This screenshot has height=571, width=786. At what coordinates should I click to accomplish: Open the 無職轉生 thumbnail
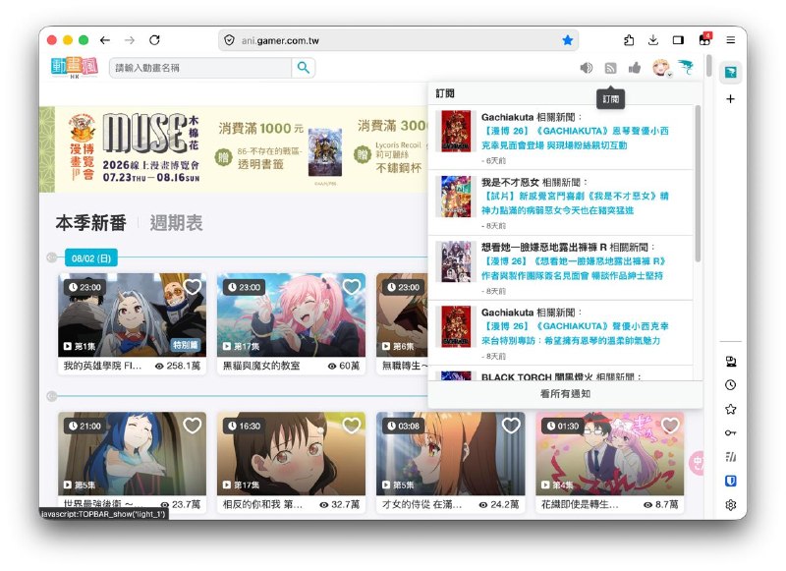click(402, 314)
